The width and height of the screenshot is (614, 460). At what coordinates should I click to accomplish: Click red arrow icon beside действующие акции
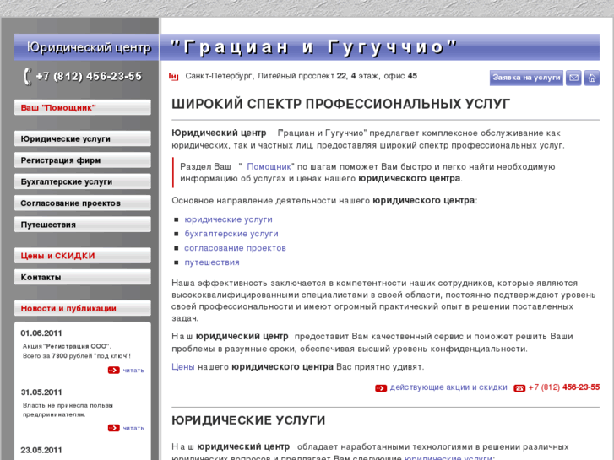pos(381,388)
